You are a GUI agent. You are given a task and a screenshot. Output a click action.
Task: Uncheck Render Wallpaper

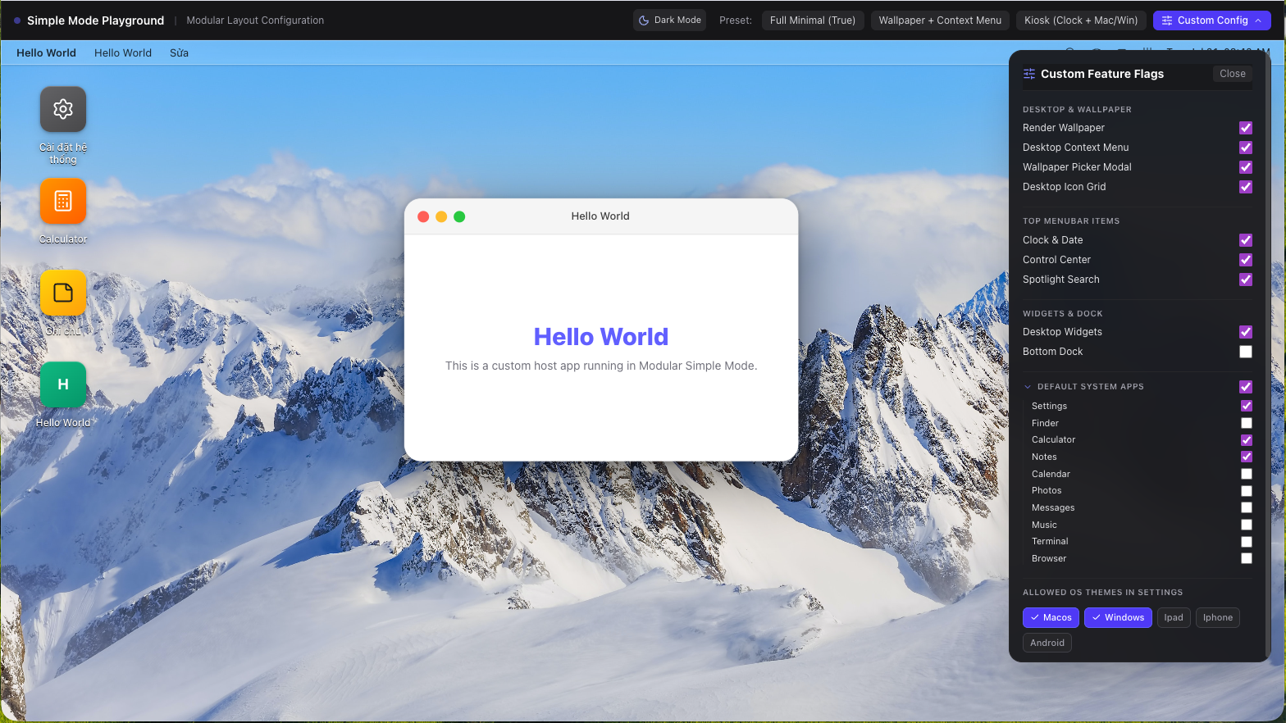[1246, 128]
